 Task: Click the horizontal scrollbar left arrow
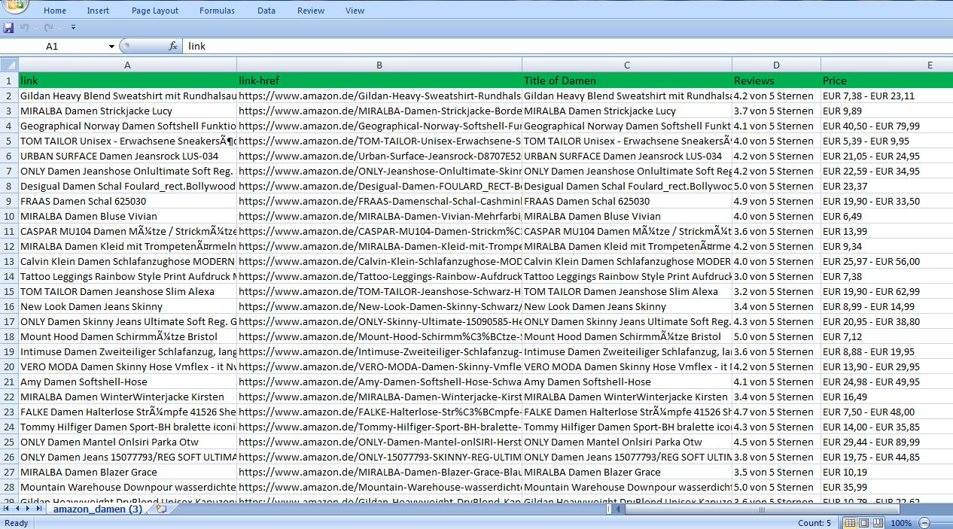click(x=618, y=509)
